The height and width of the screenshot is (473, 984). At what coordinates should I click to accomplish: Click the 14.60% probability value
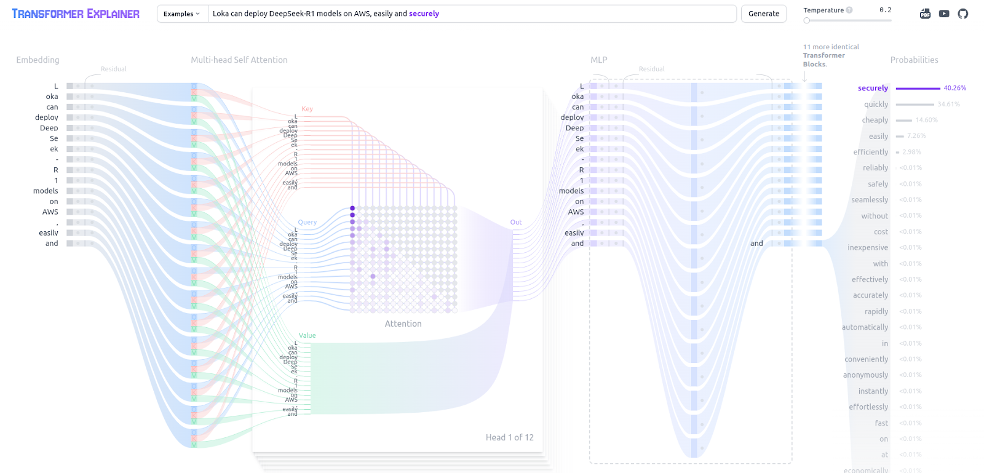coord(926,120)
